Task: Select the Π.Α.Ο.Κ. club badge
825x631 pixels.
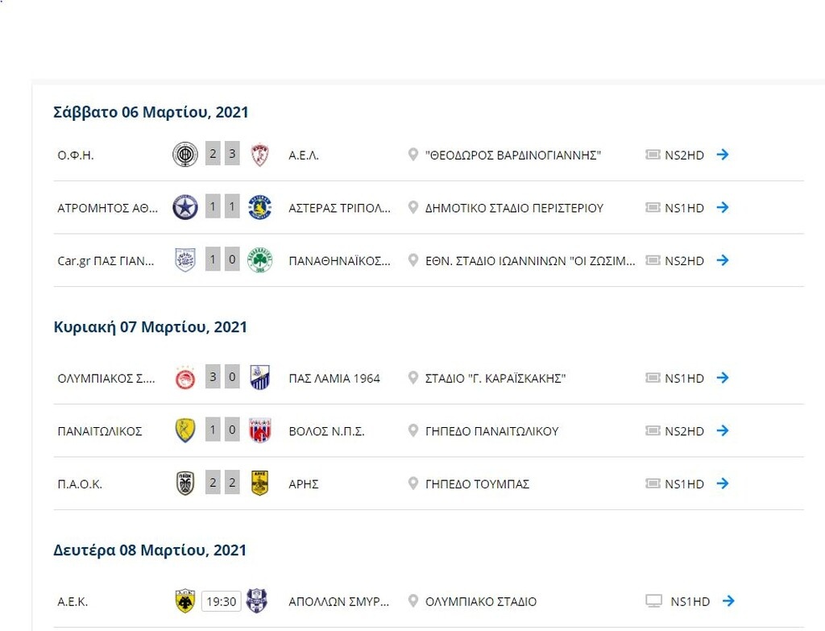Action: click(185, 483)
